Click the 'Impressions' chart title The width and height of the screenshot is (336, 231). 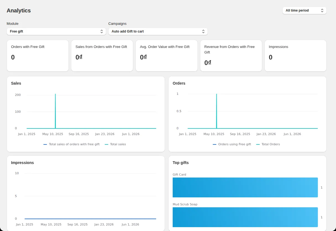[22, 163]
